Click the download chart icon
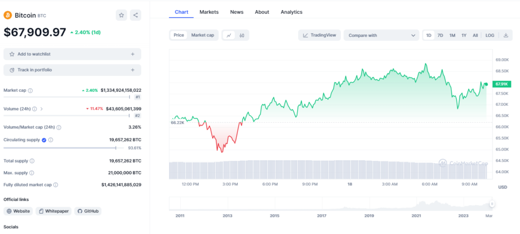The height and width of the screenshot is (234, 520). 505,35
